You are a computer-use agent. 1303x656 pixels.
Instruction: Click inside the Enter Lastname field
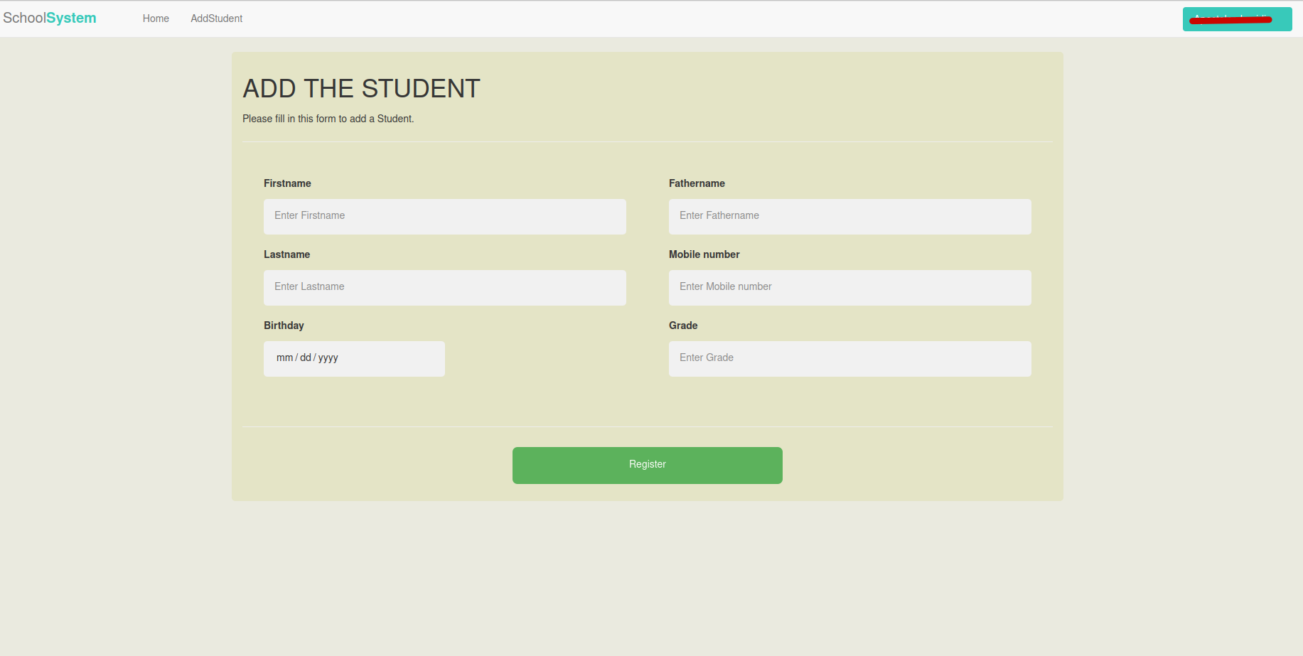(444, 287)
